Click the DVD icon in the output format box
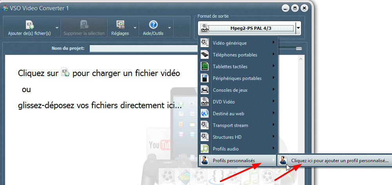Screen dimensions: 392x185 (205, 28)
